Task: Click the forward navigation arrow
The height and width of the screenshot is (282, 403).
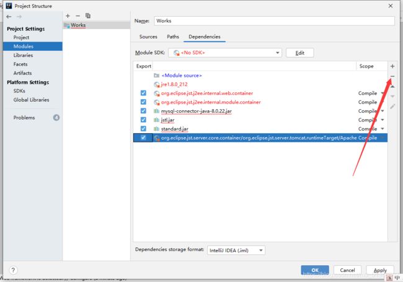Action: click(19, 17)
